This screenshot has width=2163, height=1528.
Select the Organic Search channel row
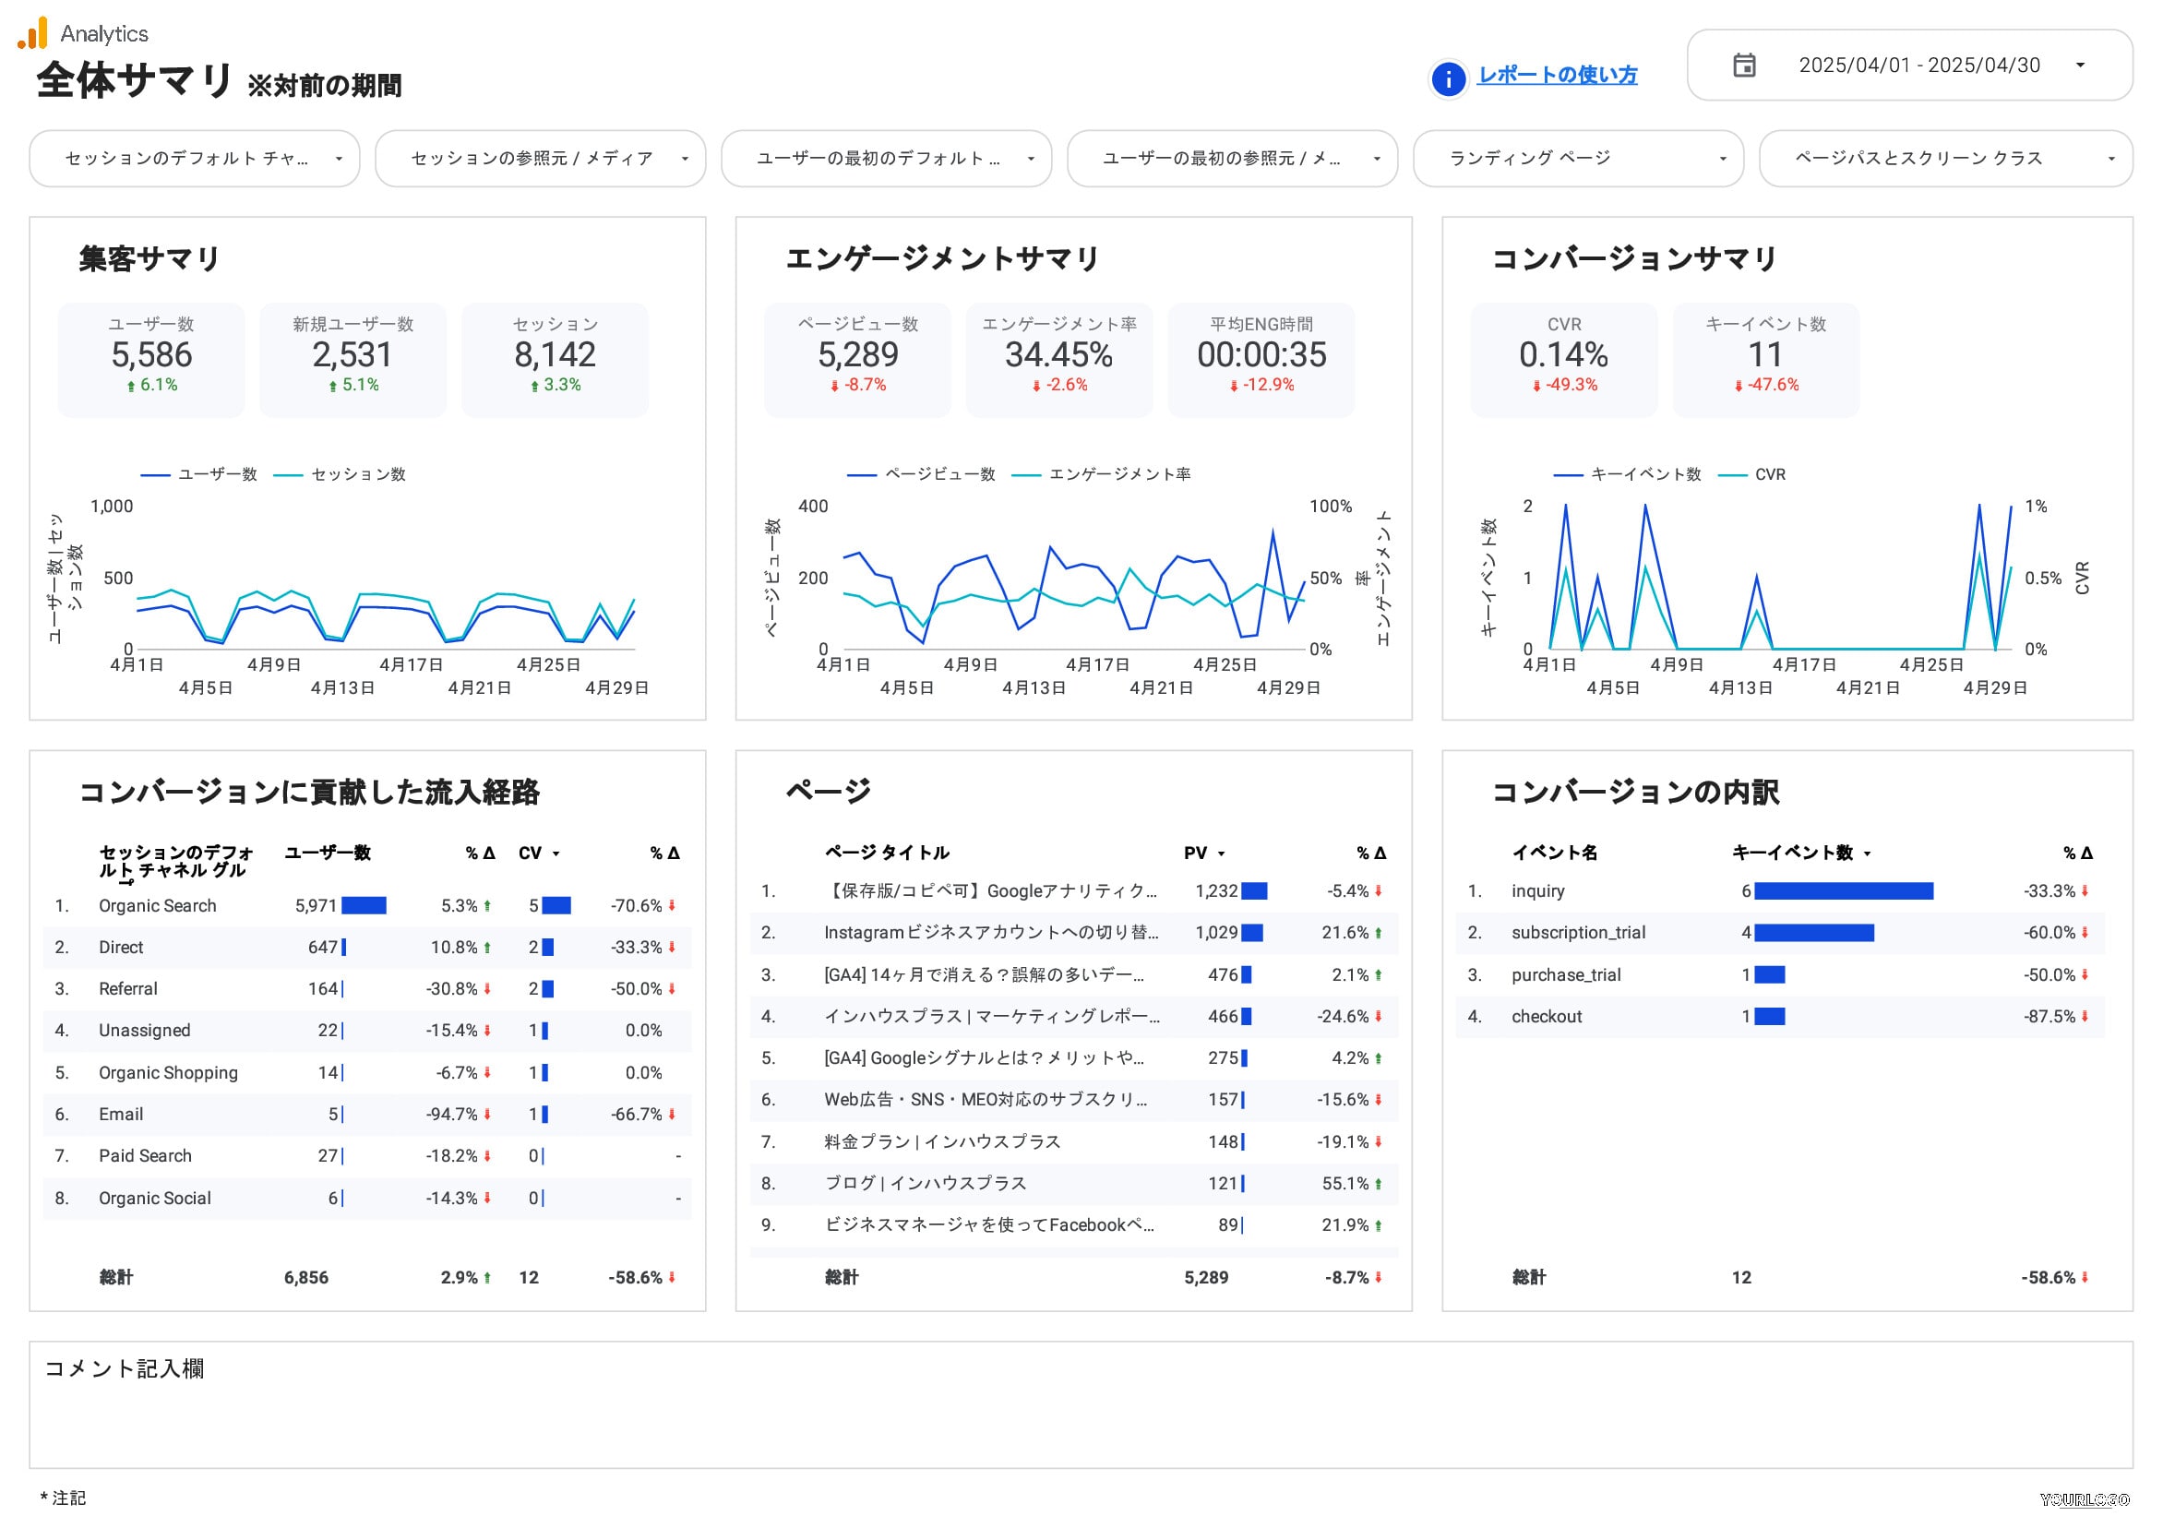pyautogui.click(x=367, y=905)
